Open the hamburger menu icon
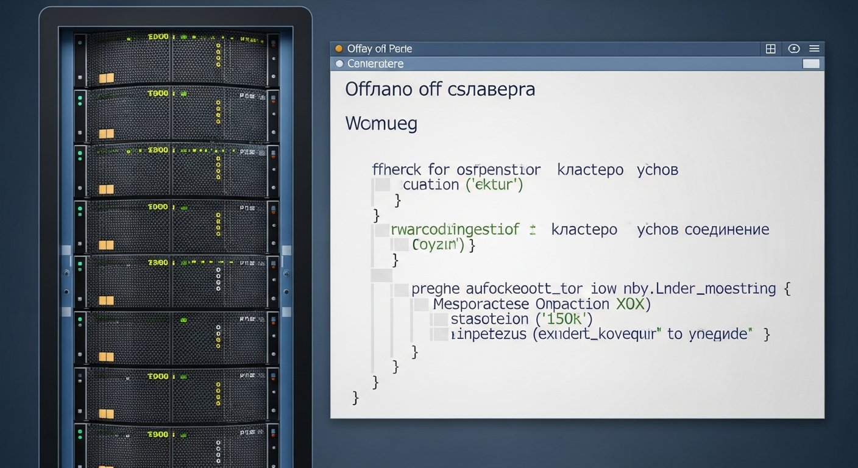 (x=814, y=49)
